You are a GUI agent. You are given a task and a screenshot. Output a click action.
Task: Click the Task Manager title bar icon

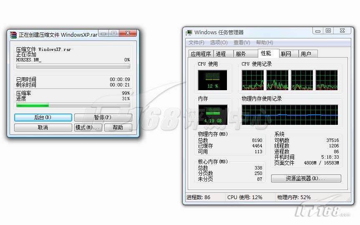pyautogui.click(x=189, y=32)
